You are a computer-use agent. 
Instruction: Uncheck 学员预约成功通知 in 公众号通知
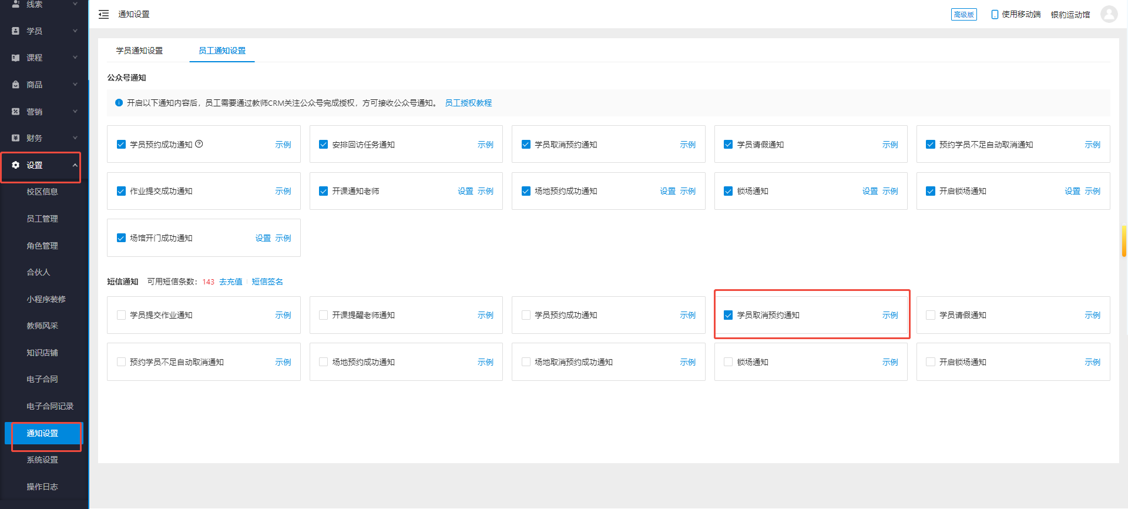click(121, 144)
